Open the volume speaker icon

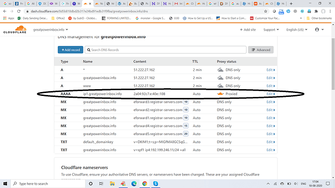click(296, 184)
